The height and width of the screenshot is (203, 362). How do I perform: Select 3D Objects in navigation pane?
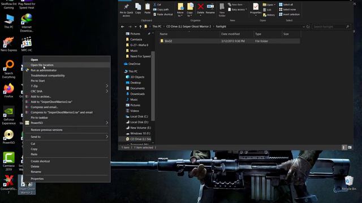coord(137,77)
